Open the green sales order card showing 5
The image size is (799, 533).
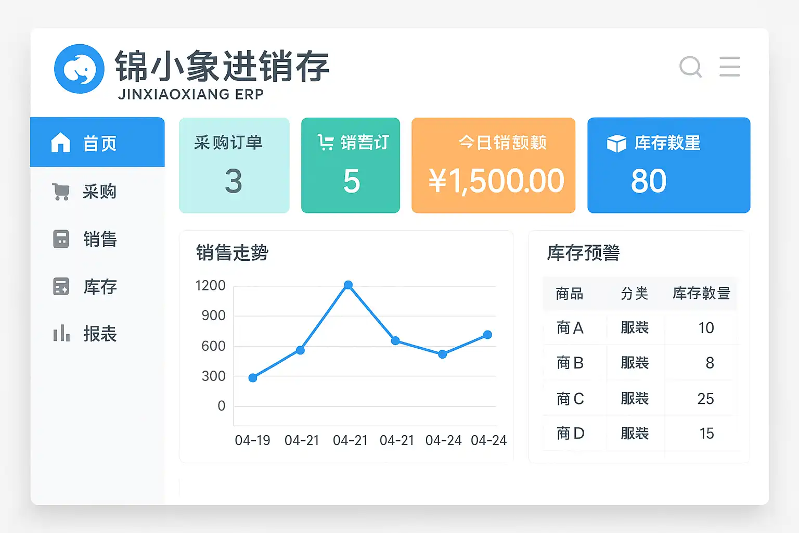tap(351, 166)
